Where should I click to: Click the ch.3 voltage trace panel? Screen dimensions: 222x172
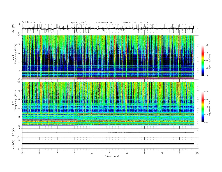(x=110, y=133)
